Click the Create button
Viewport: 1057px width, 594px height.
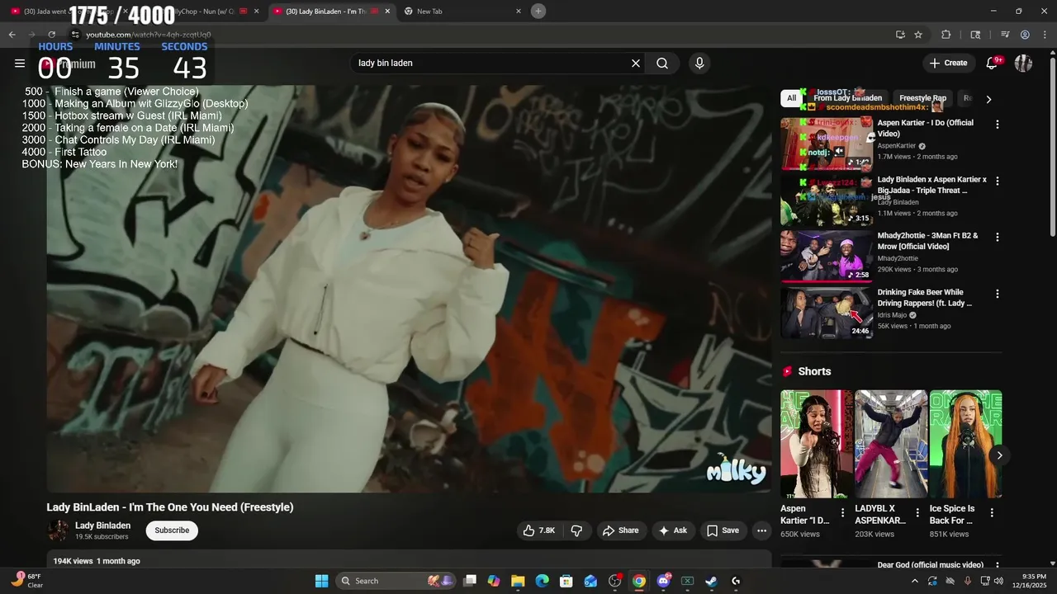pyautogui.click(x=948, y=63)
